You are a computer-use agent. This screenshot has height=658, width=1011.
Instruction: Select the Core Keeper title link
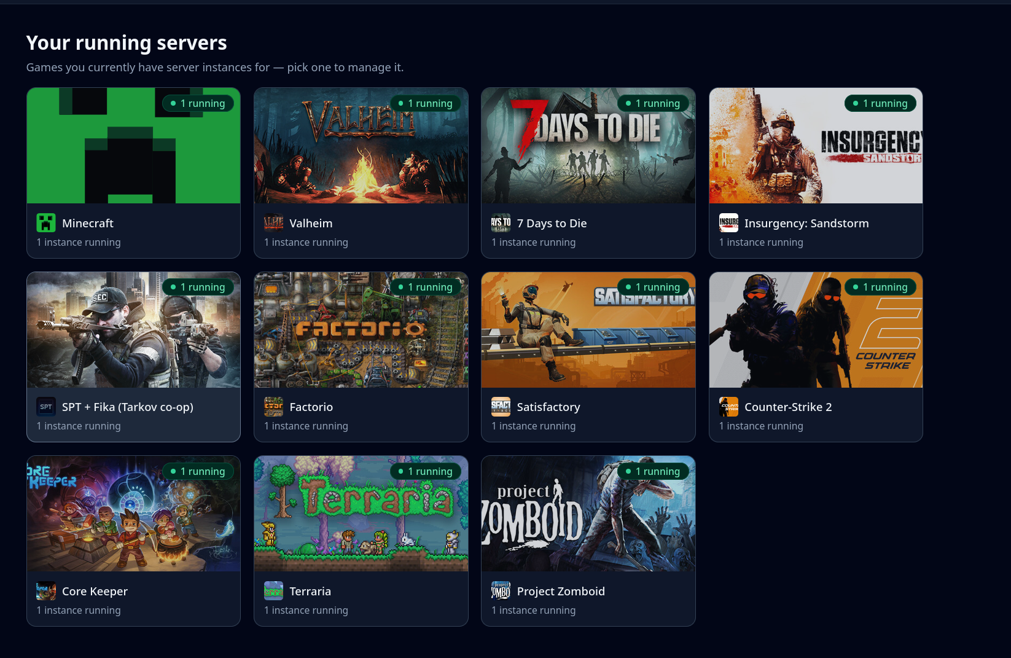(x=95, y=591)
